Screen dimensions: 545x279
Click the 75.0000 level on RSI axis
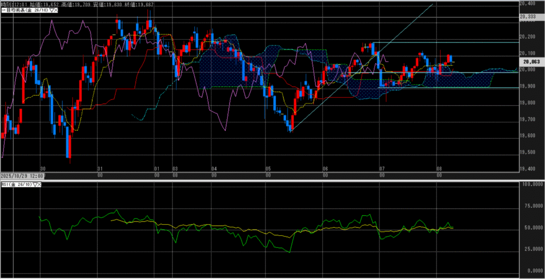tap(531, 206)
